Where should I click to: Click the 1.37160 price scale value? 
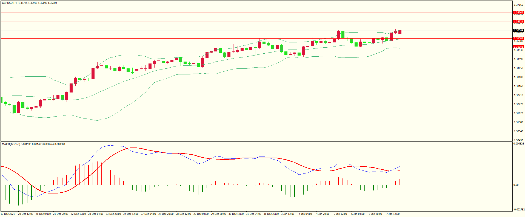pos(518,5)
